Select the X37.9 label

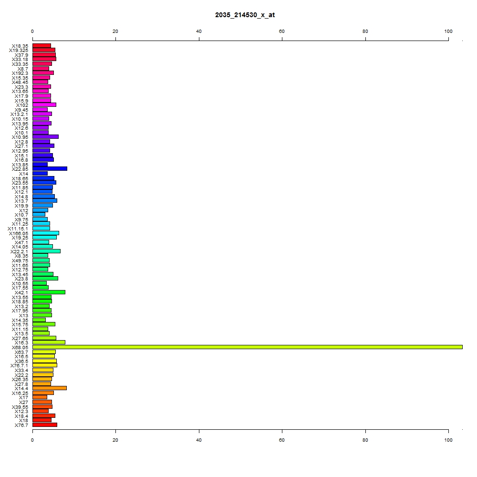[x=21, y=55]
